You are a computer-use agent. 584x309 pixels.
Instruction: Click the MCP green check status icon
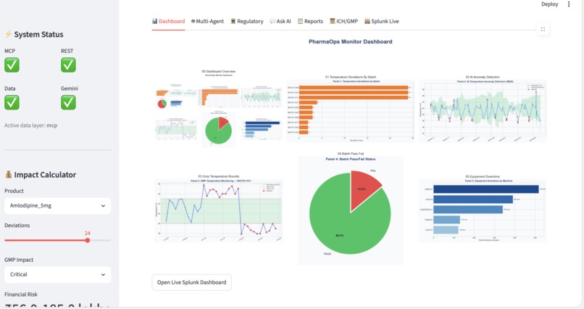click(x=12, y=65)
